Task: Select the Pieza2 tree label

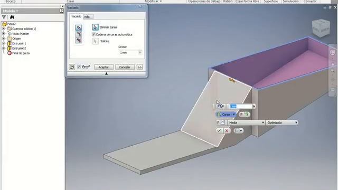Action: pyautogui.click(x=12, y=24)
